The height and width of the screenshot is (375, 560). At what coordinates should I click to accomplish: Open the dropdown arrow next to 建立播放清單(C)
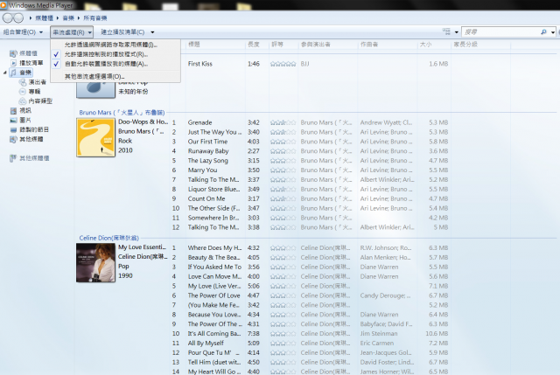[x=152, y=32]
